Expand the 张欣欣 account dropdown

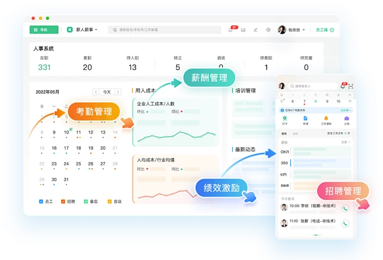(304, 30)
